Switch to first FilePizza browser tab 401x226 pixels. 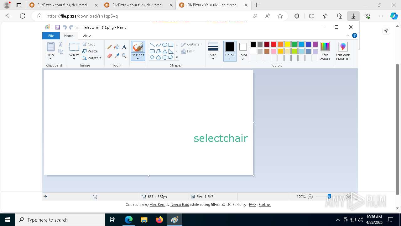(x=63, y=5)
